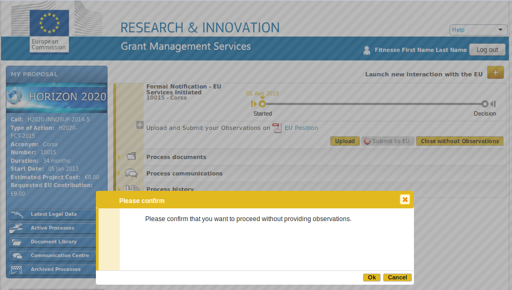The image size is (512, 290).
Task: Select the Started timeline marker
Action: pyautogui.click(x=262, y=104)
